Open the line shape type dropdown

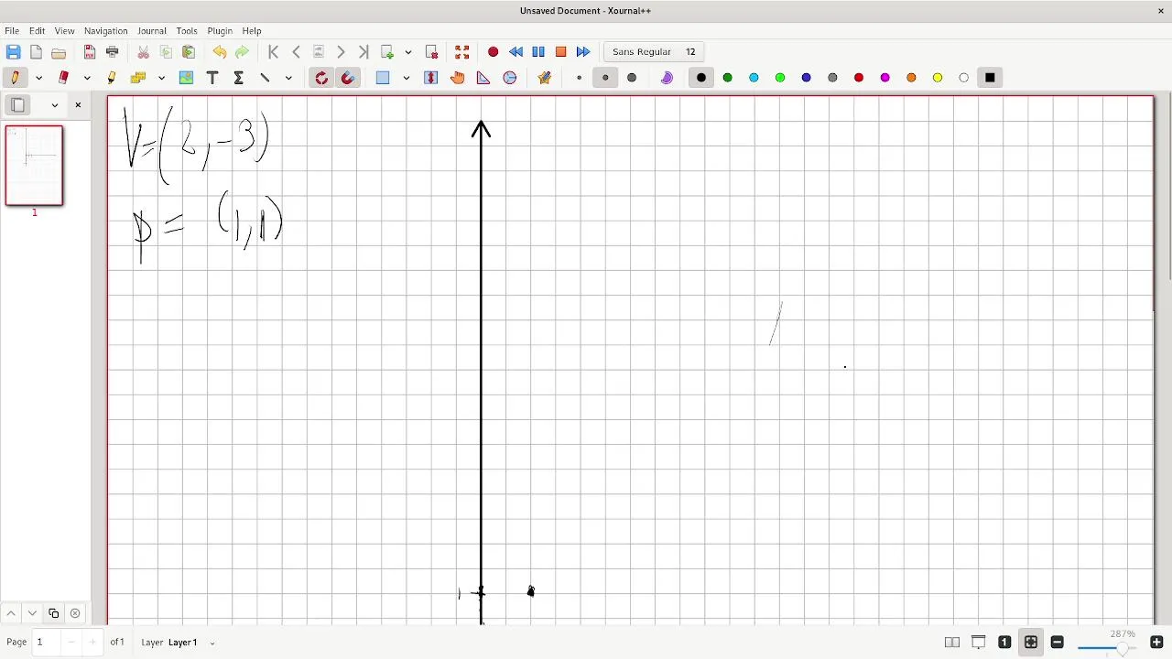tap(288, 78)
